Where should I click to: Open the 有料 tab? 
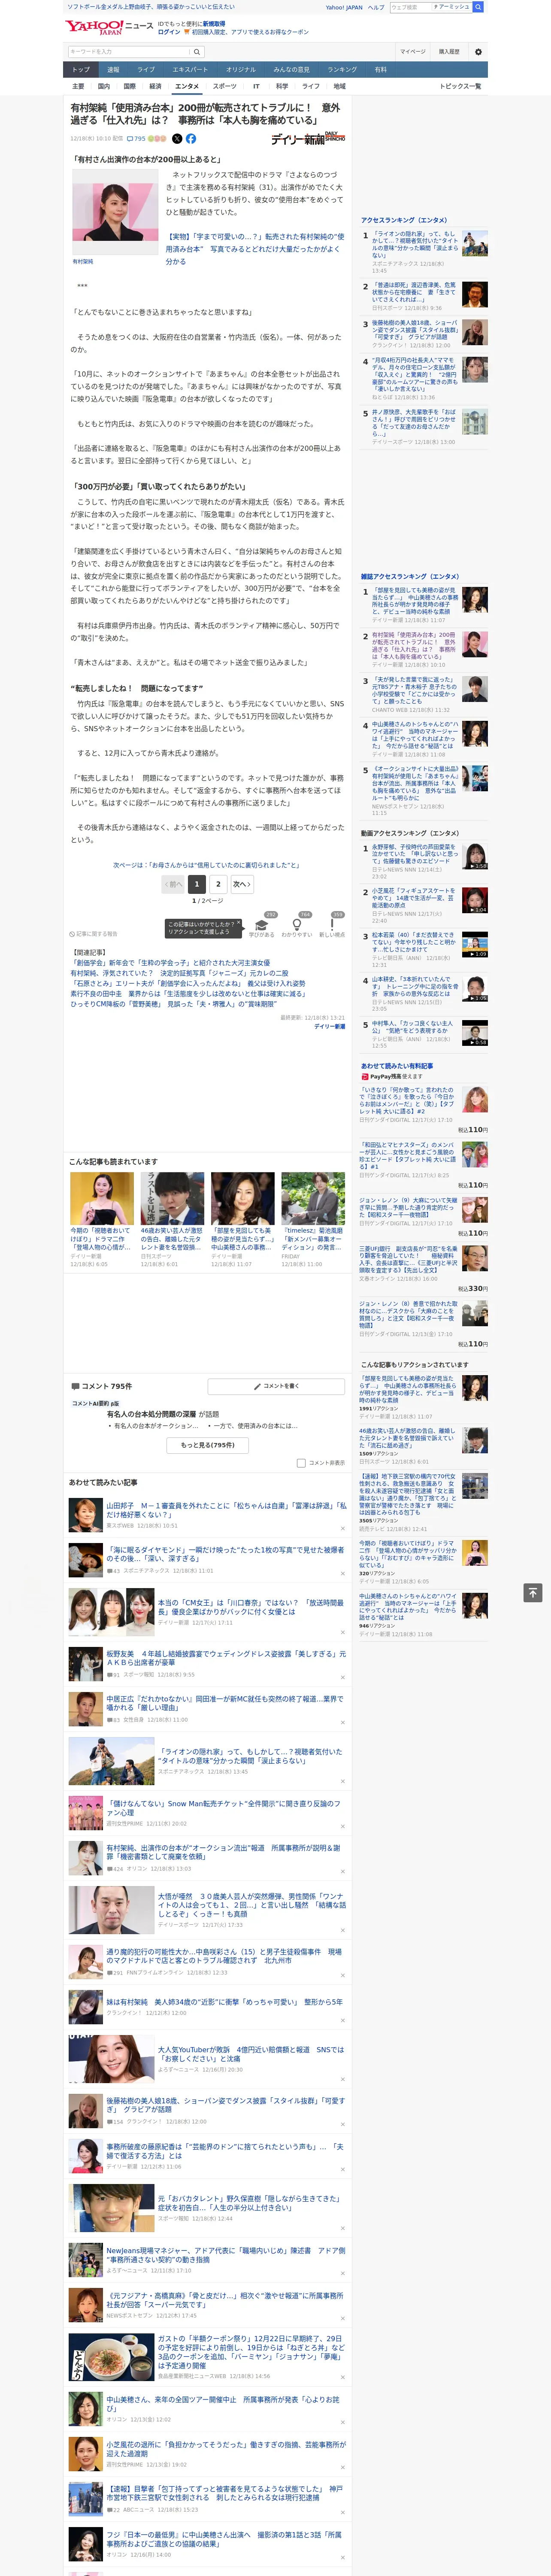(x=380, y=69)
